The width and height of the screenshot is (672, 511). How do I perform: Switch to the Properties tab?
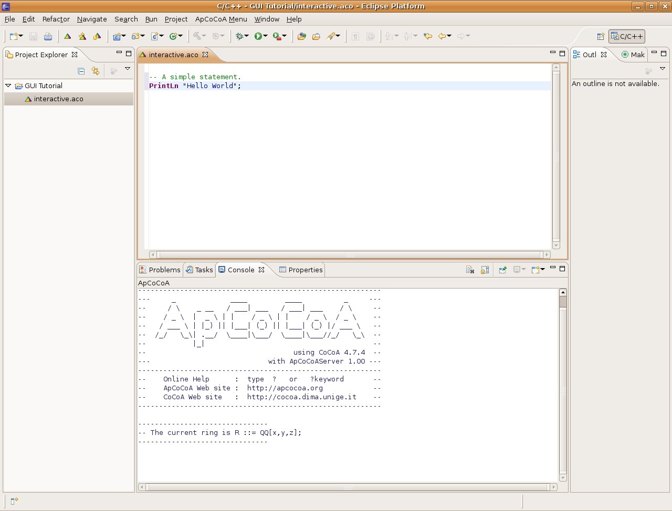[301, 270]
